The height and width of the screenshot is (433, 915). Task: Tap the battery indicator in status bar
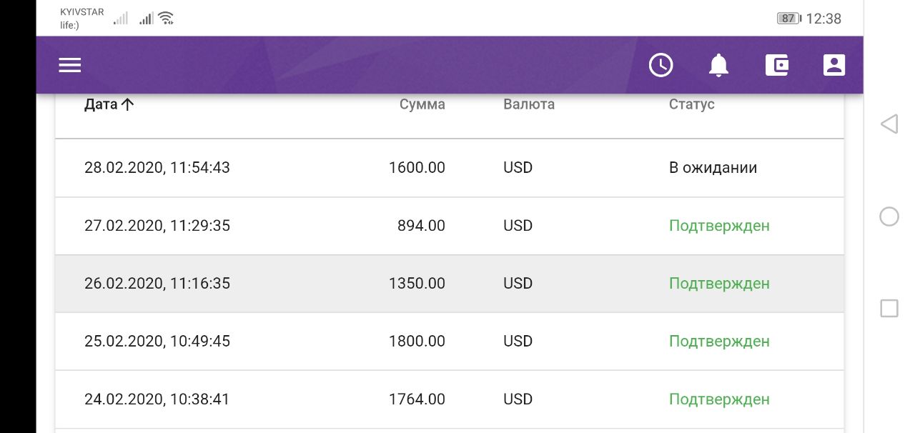[788, 19]
